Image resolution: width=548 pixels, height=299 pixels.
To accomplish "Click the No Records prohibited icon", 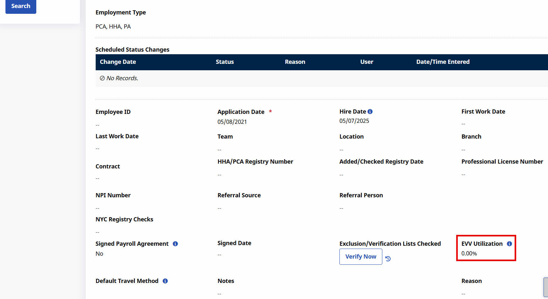I will [102, 78].
